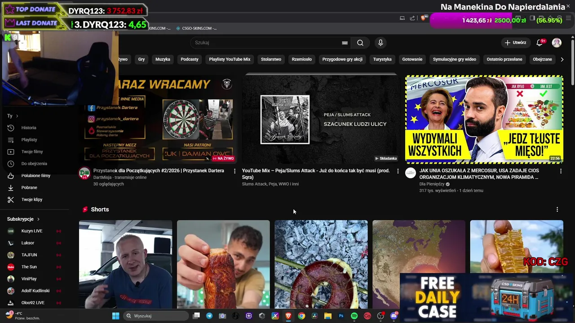Open the on-screen keyboard in search box
The height and width of the screenshot is (323, 575).
pos(345,43)
